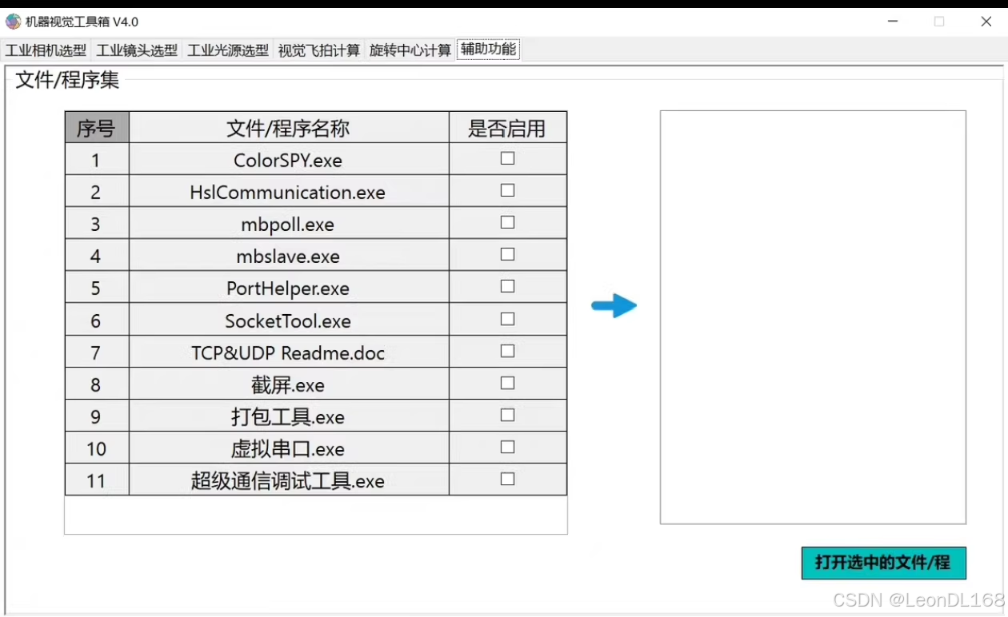Select the 工业光源选型 tab

pyautogui.click(x=227, y=49)
